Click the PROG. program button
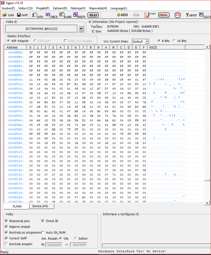Screen dimensions: 211x255 (x=164, y=15)
